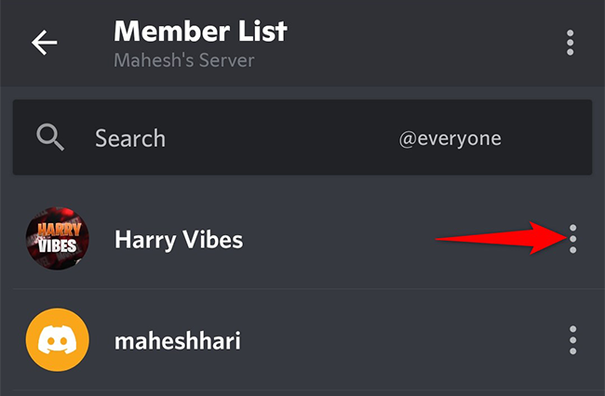Tap the Search placeholder text
605x396 pixels.
point(130,139)
